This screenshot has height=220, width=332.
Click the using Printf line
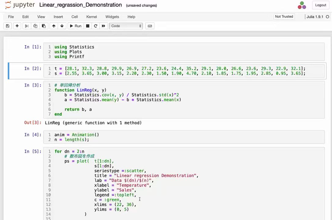pyautogui.click(x=69, y=57)
